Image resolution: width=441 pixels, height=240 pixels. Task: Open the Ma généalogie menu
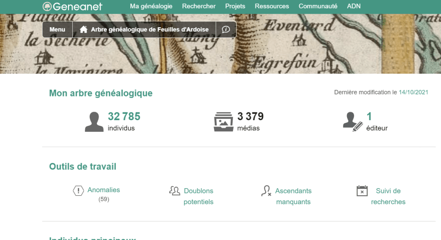151,6
